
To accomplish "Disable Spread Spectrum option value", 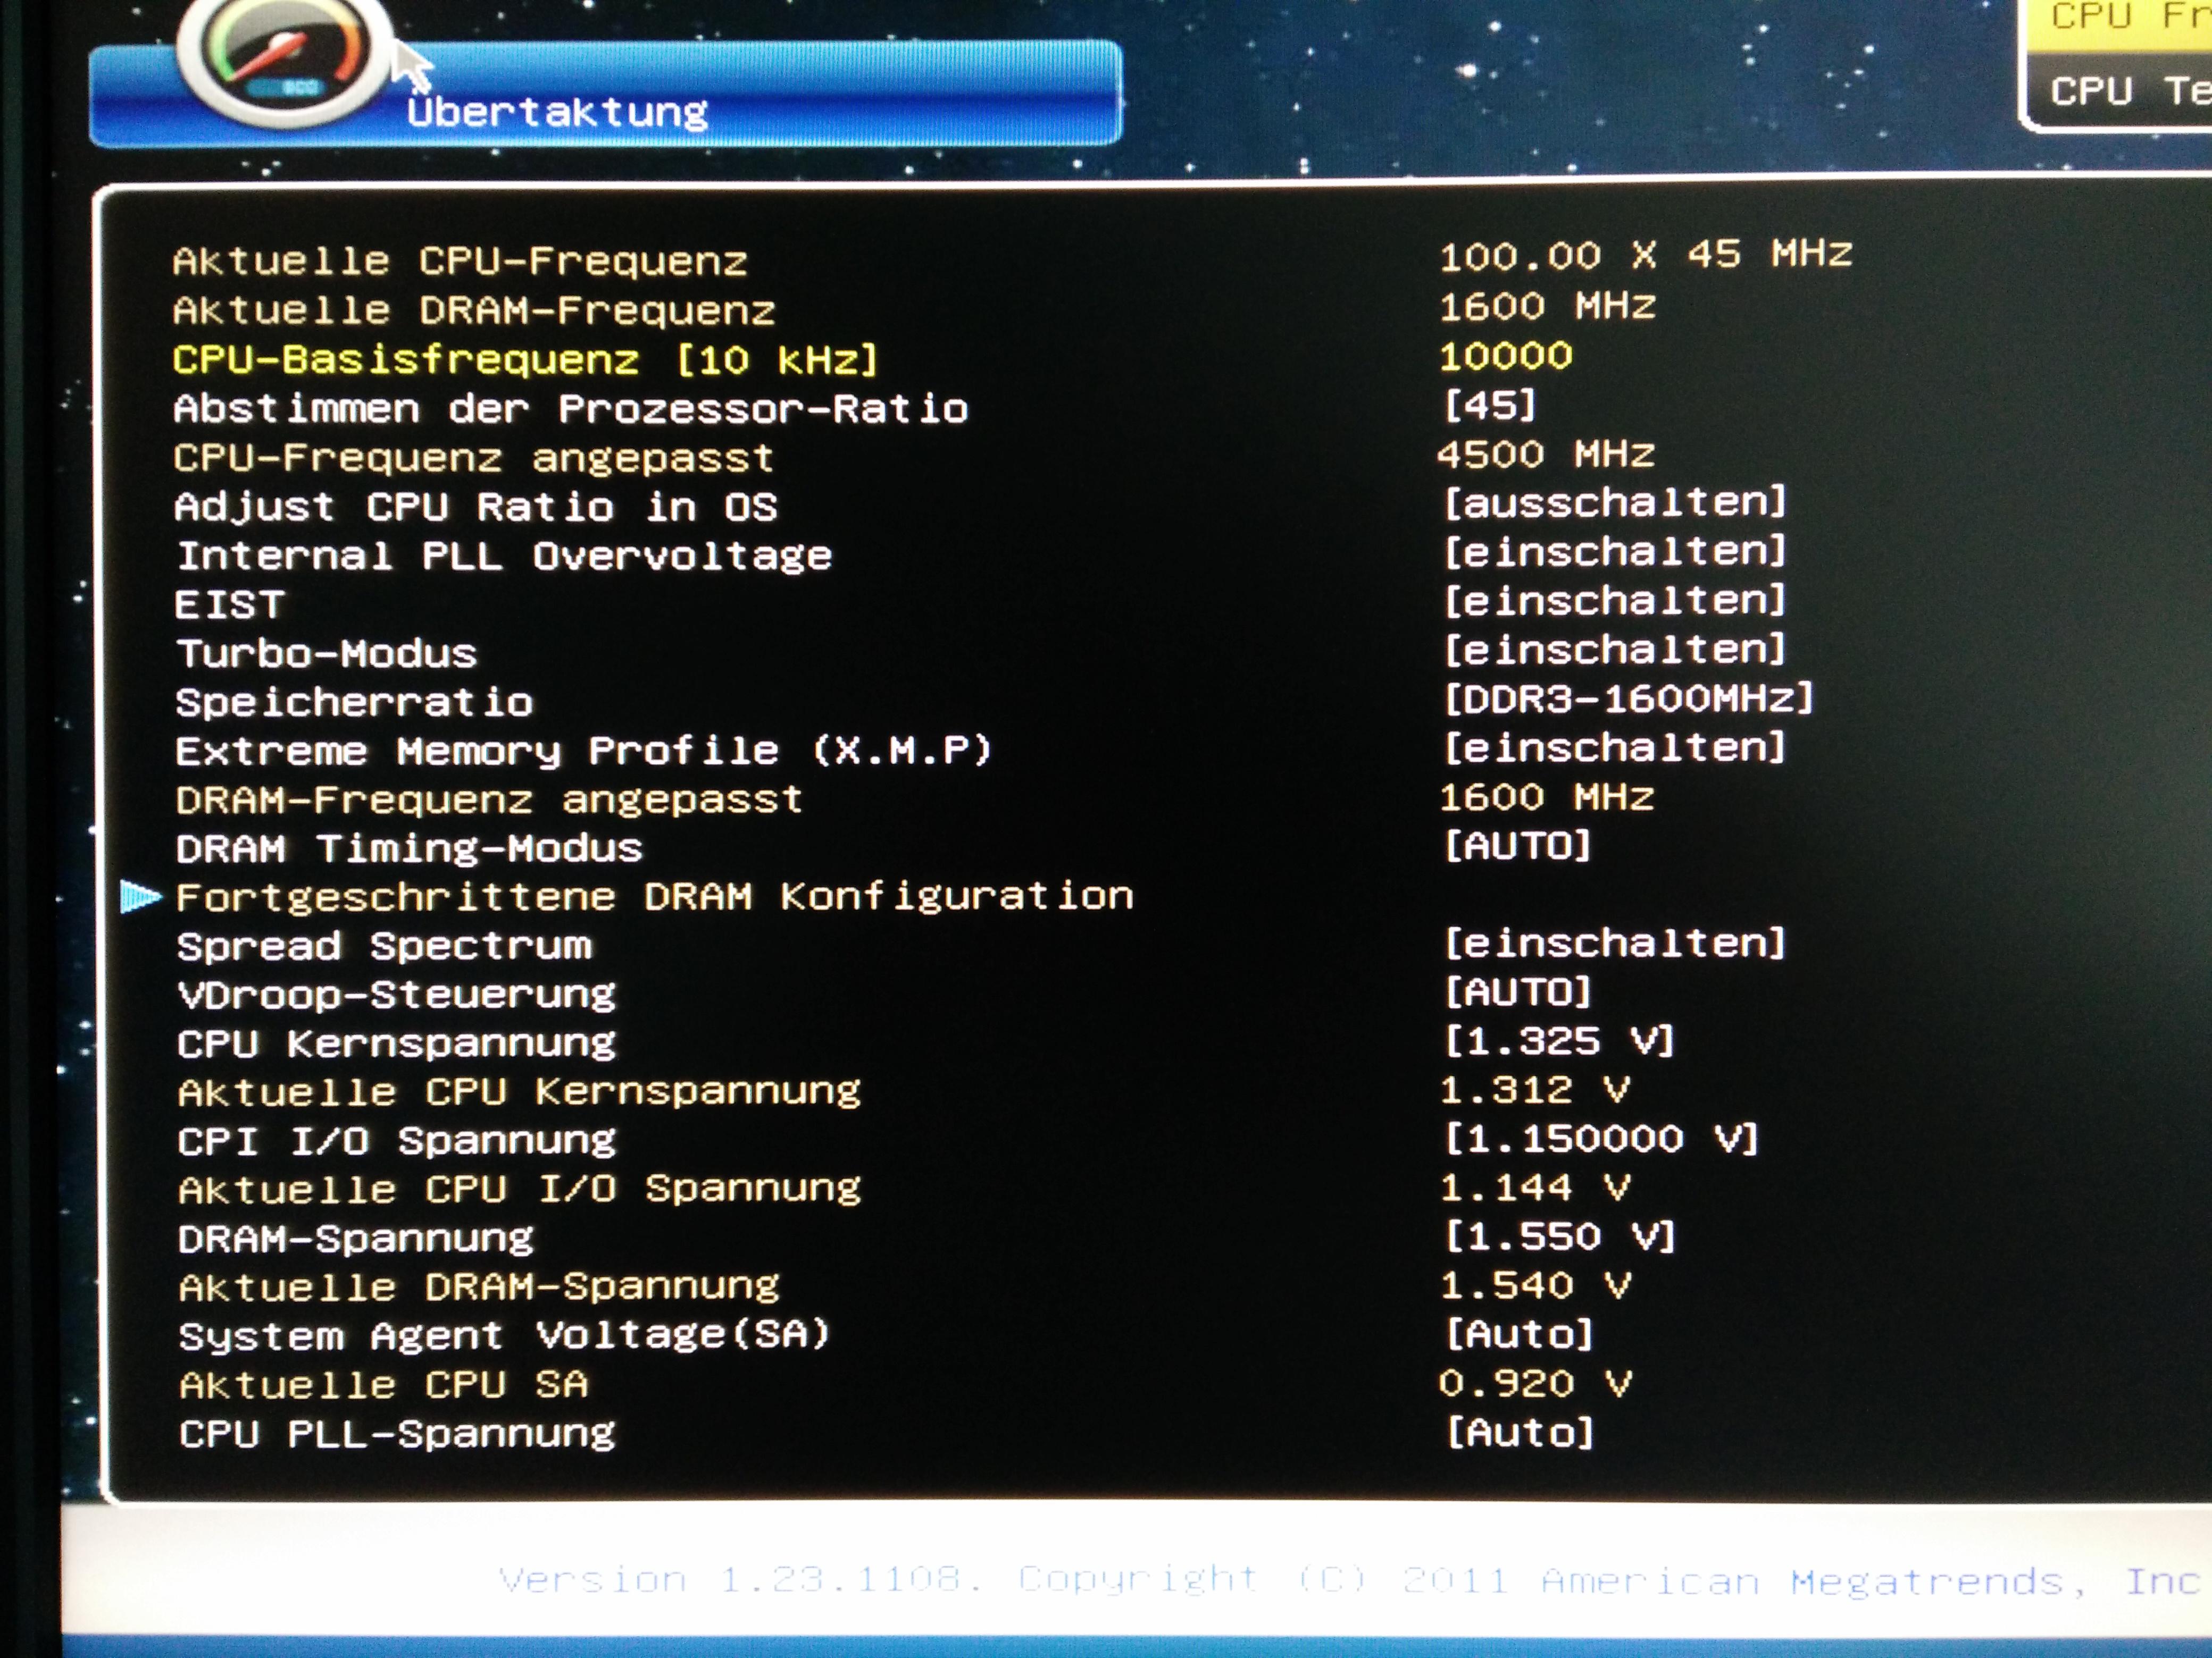I will [1614, 944].
